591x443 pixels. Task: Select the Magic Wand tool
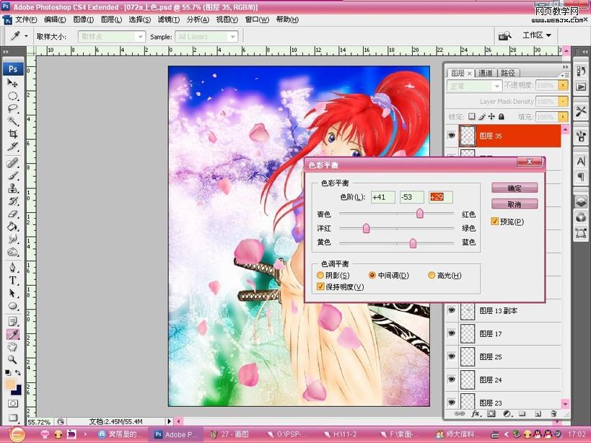click(12, 121)
